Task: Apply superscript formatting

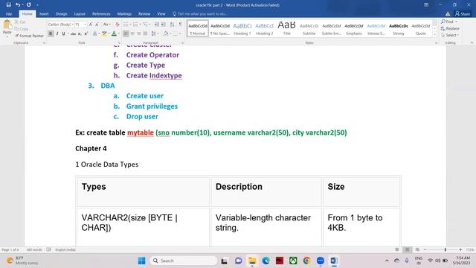Action: click(86, 33)
